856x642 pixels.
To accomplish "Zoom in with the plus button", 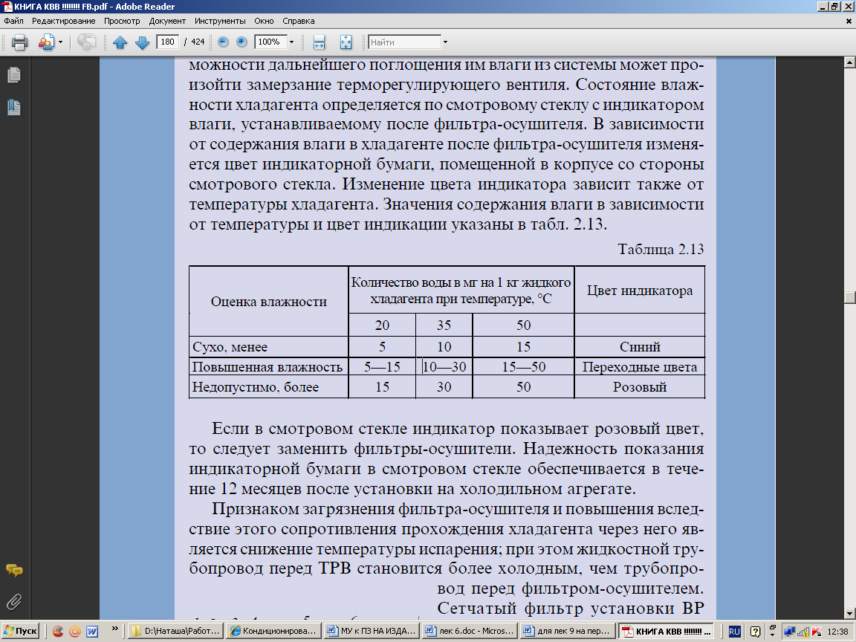I will [x=241, y=42].
